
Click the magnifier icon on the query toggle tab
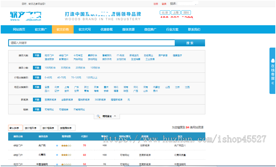[x=98, y=116]
